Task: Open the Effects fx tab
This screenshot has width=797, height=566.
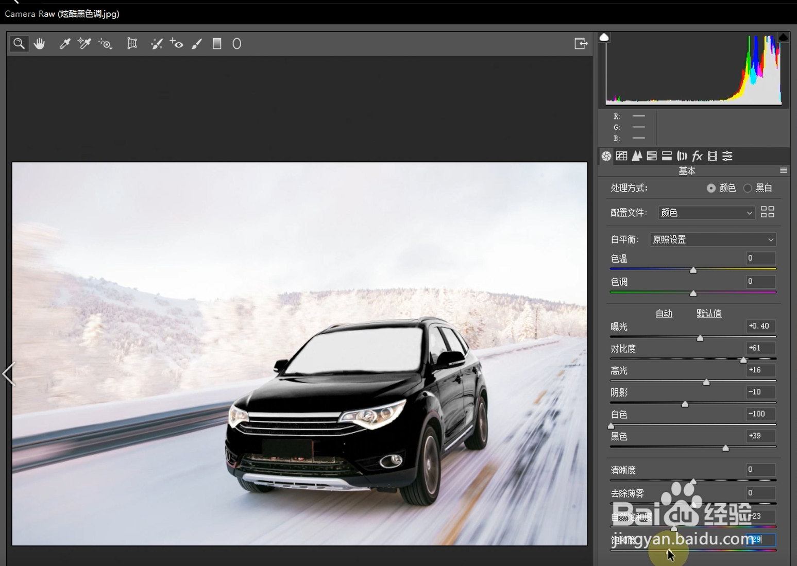Action: [x=697, y=156]
